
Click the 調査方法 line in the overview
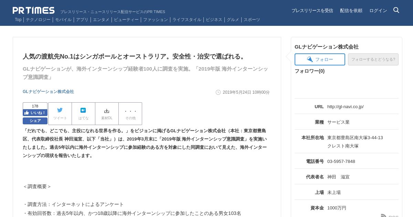tap(73, 205)
